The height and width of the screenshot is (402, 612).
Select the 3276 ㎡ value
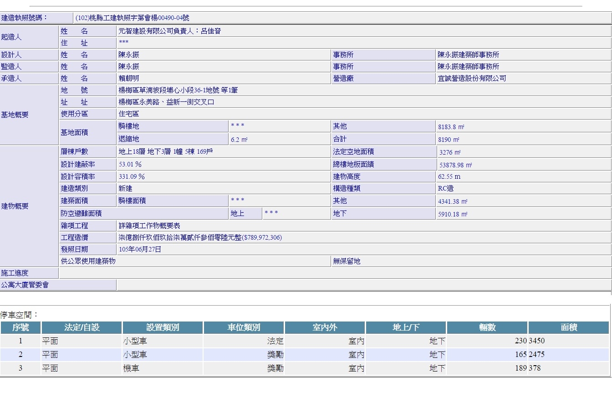pos(450,152)
